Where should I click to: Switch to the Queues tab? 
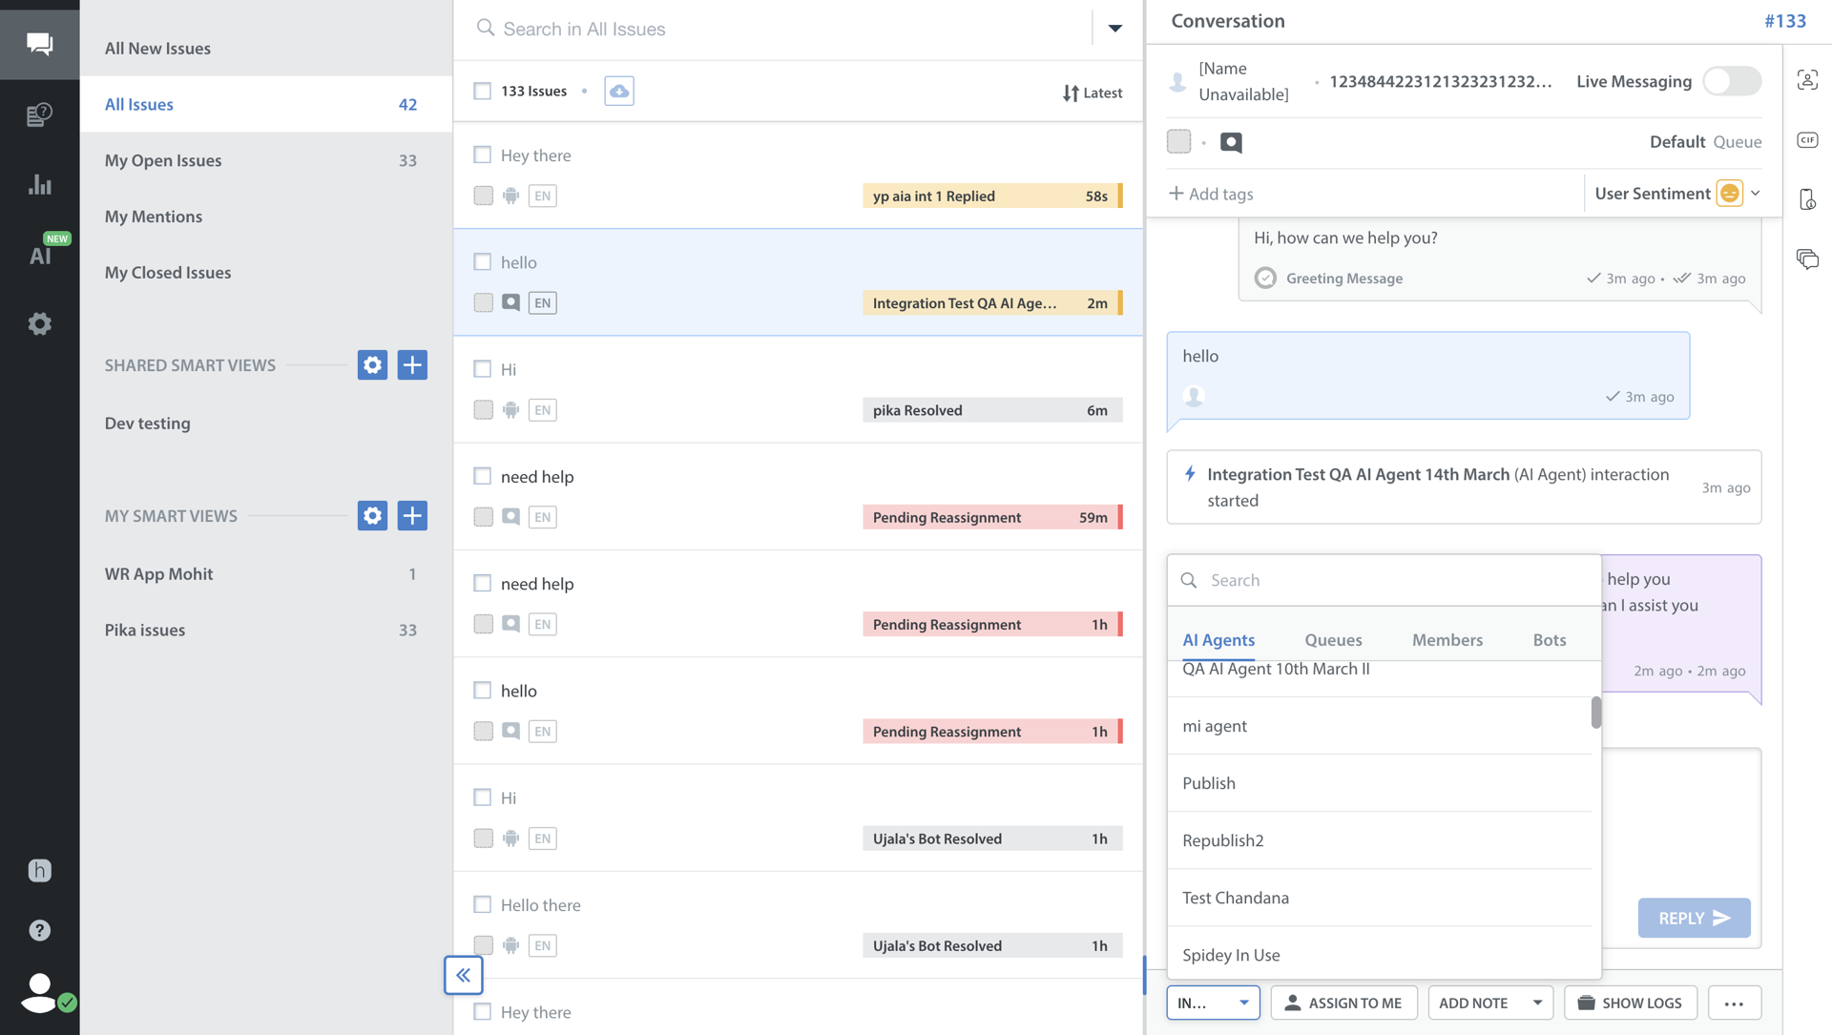click(1333, 640)
